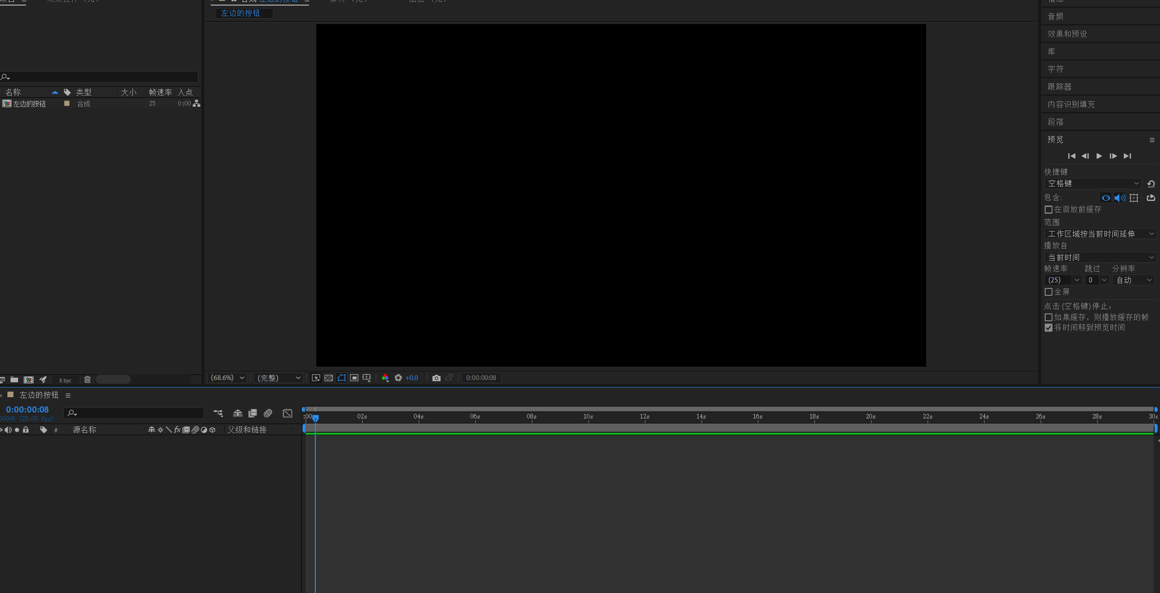Open the composition mini-flowchart icon
The image size is (1160, 593).
[218, 413]
